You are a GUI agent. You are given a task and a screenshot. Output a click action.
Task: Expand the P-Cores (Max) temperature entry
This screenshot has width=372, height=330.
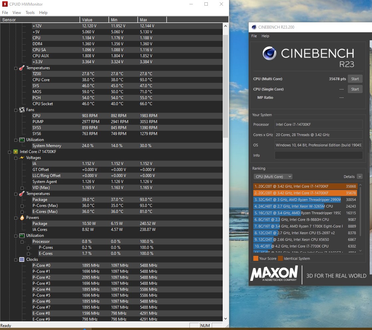point(22,206)
